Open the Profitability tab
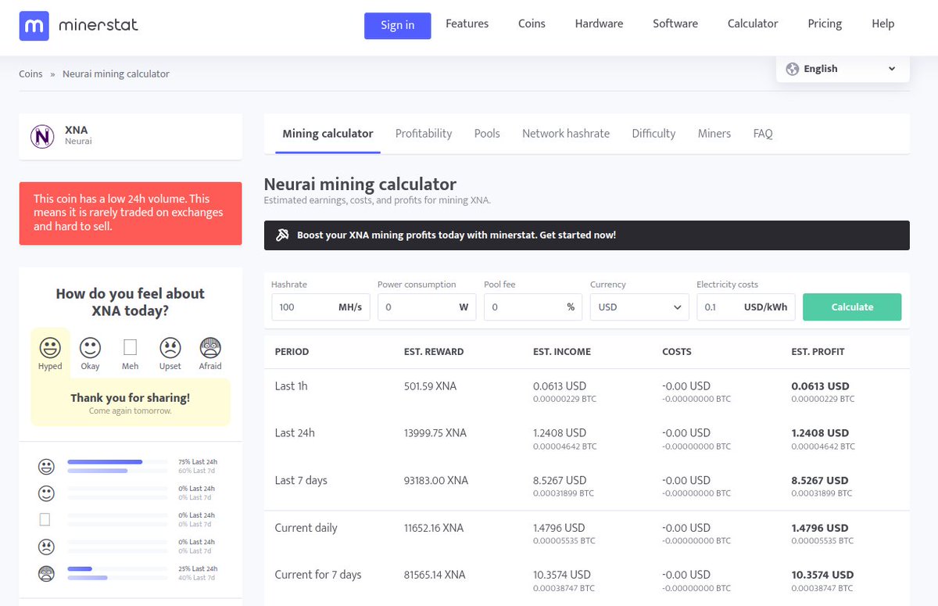Image resolution: width=938 pixels, height=606 pixels. tap(424, 134)
